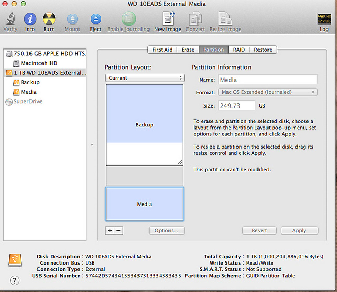
Task: Open the Partition Layout Current dropdown
Action: (x=145, y=78)
